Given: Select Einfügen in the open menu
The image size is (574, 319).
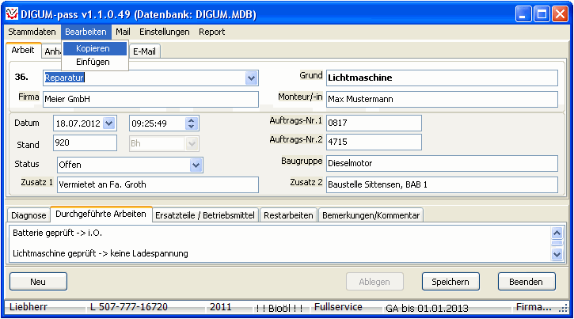Looking at the screenshot, I should (93, 62).
